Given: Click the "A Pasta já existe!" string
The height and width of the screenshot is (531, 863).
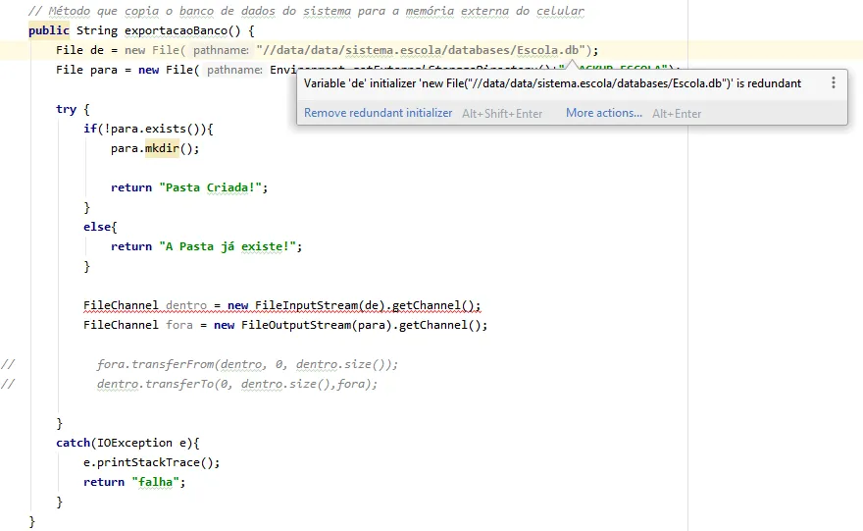Looking at the screenshot, I should click(x=230, y=246).
